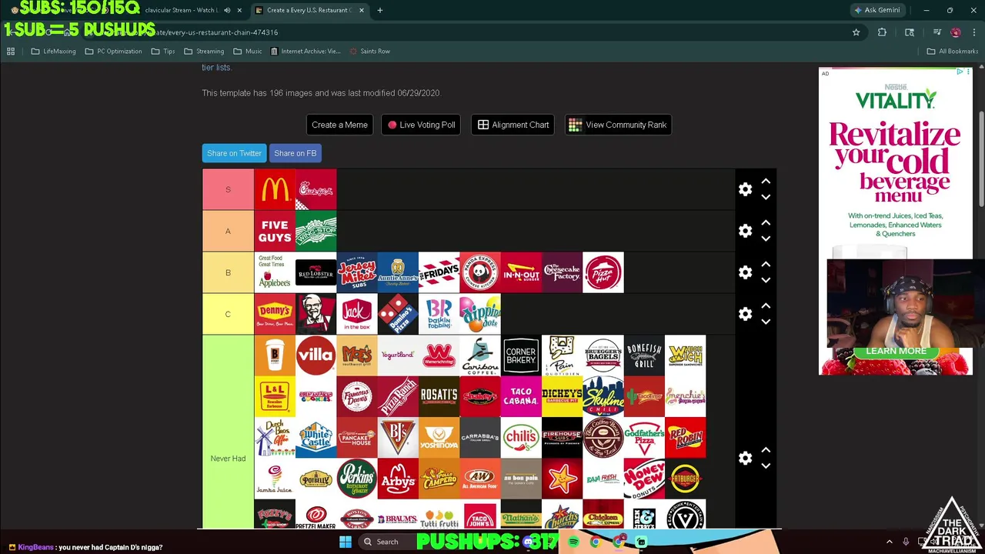The width and height of the screenshot is (985, 554).
Task: Select the KFC logo in C tier
Action: click(316, 314)
